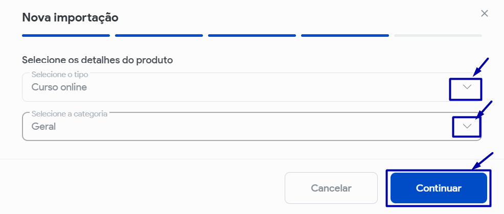504x214 pixels.
Task: Click the Selecione os detalhes do produto text
Action: click(97, 60)
